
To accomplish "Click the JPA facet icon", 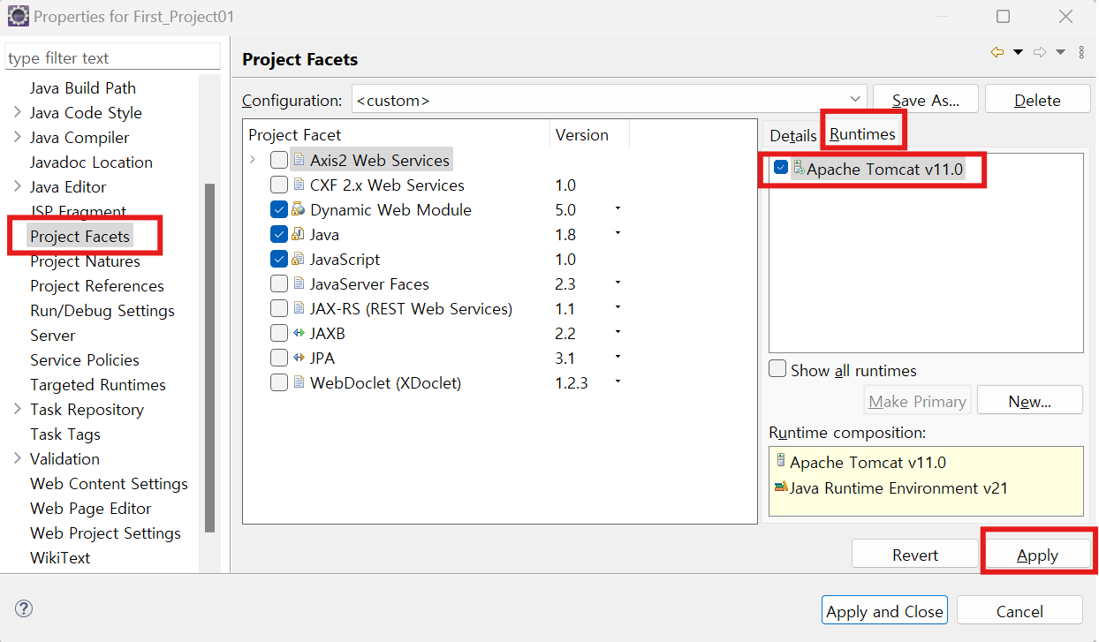I will coord(299,358).
